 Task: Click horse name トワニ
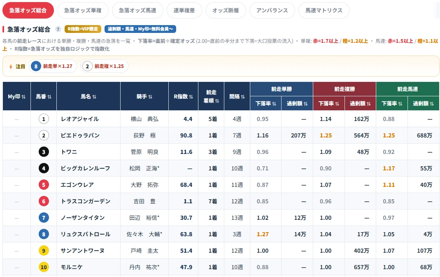(69, 152)
